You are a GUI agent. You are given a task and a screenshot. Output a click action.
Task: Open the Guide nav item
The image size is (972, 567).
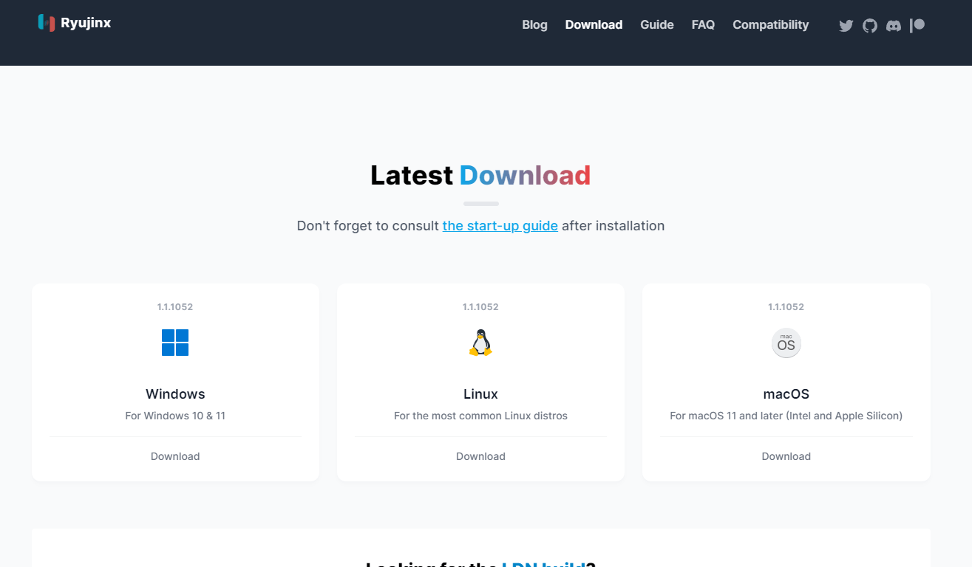[x=657, y=25]
